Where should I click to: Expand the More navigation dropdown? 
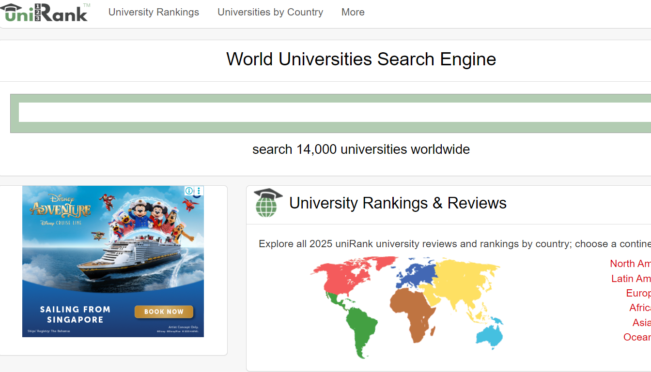(353, 12)
